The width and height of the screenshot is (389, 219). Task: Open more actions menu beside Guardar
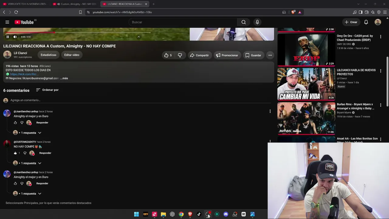click(270, 55)
